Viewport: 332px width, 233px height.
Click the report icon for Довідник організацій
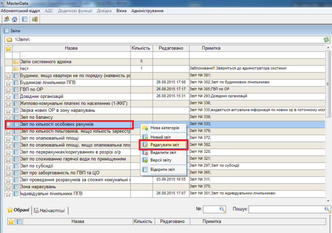pos(16,96)
